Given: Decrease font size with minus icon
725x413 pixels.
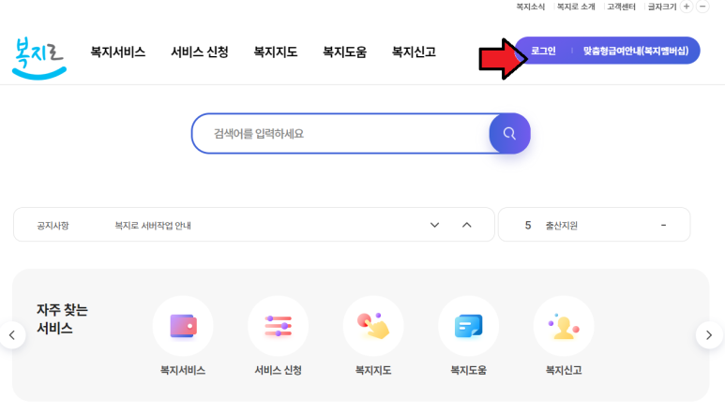Looking at the screenshot, I should coord(702,7).
